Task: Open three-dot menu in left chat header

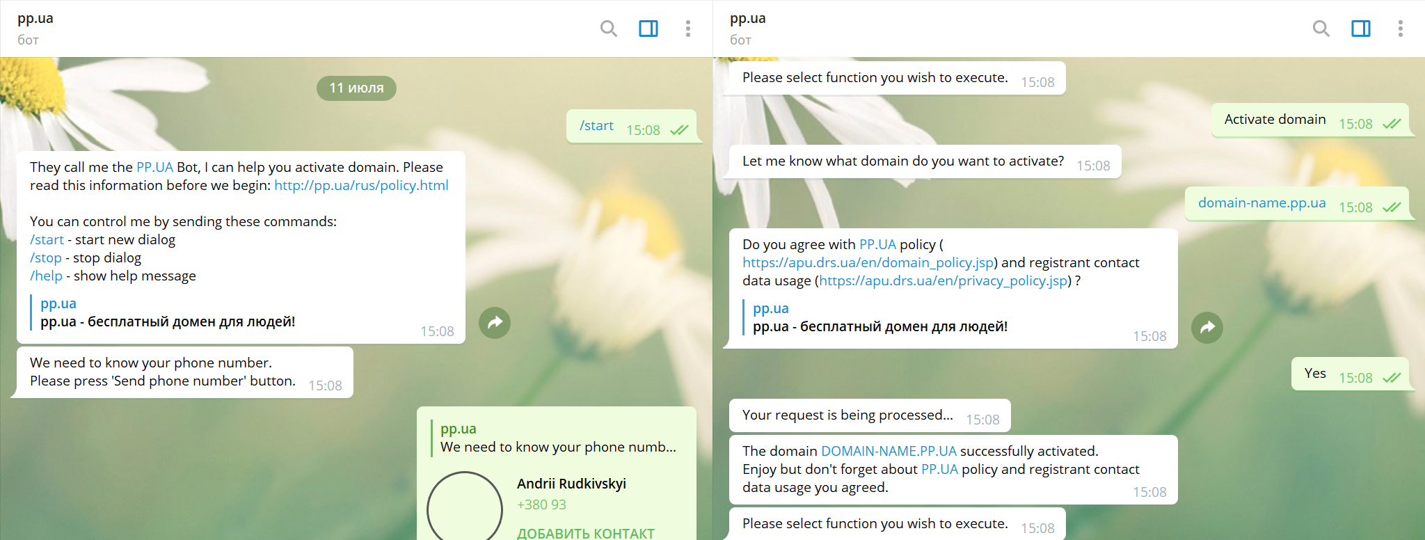Action: point(687,29)
